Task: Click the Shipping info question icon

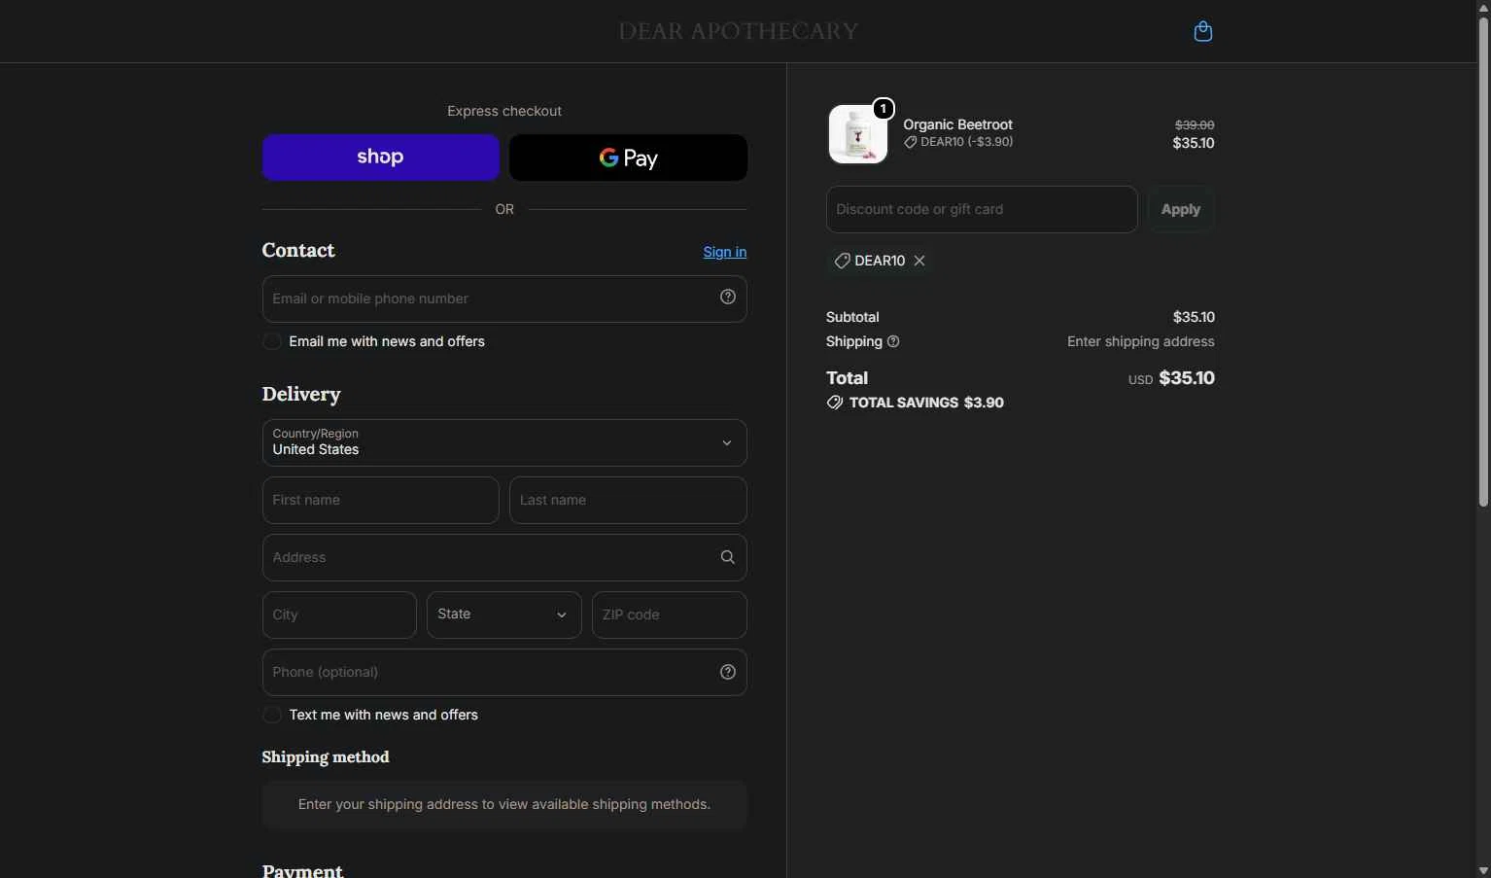Action: coord(893,341)
